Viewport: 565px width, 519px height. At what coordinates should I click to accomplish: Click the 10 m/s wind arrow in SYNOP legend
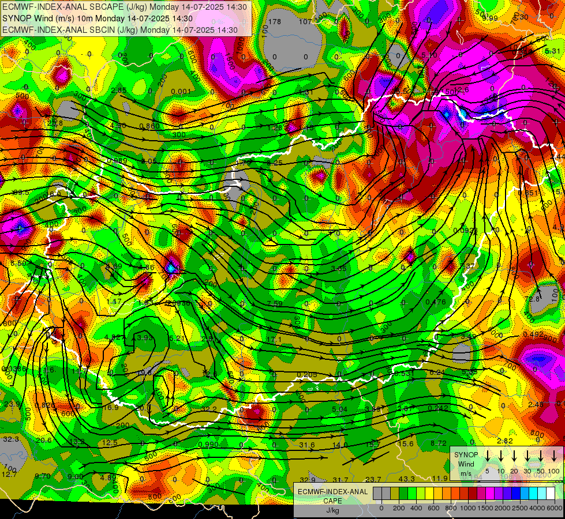click(500, 456)
